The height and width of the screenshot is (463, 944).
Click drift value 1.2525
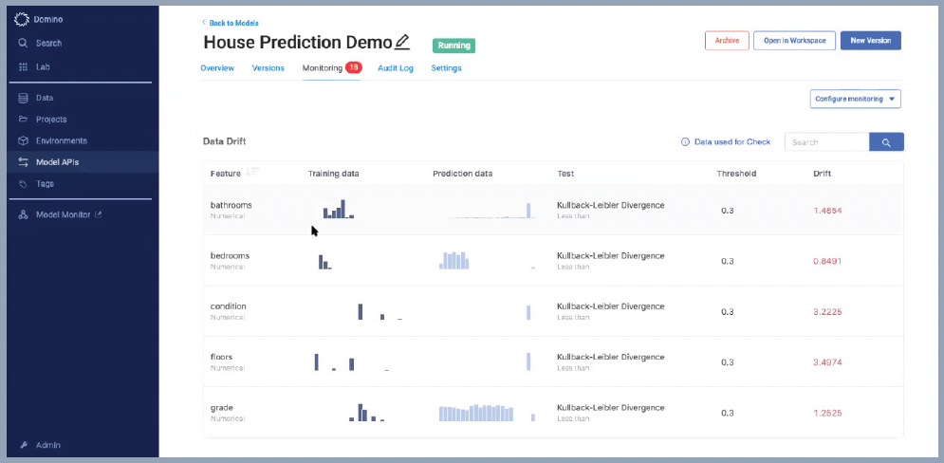coord(827,413)
